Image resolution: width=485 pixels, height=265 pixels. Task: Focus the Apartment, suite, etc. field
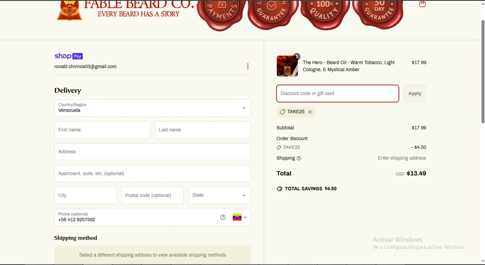[153, 174]
